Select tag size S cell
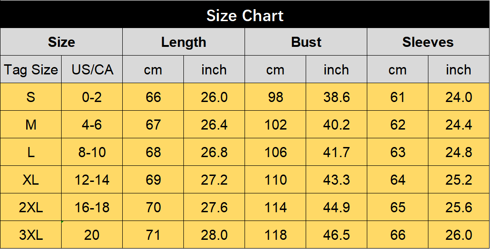Image resolution: width=490 pixels, height=249 pixels. (31, 97)
